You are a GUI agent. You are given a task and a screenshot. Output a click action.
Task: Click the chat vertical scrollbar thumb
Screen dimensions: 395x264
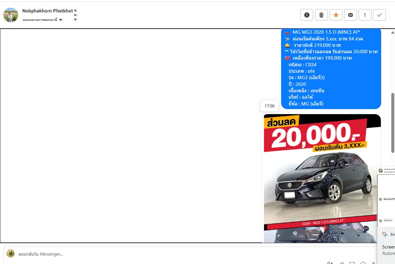point(393,123)
